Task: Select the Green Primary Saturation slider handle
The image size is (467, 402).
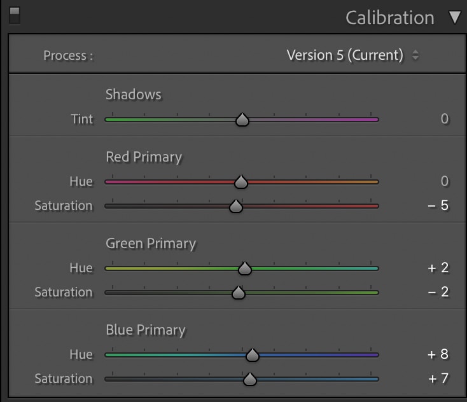Action: click(238, 293)
